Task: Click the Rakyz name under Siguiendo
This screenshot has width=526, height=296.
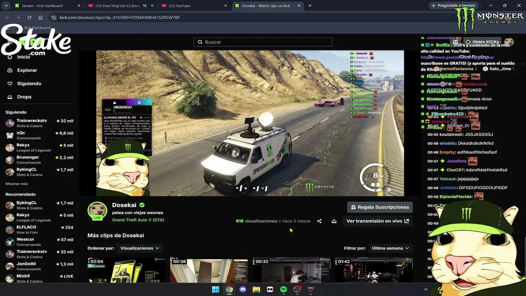Action: pyautogui.click(x=23, y=145)
